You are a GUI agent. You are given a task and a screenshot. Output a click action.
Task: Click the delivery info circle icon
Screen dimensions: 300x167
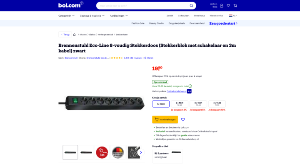(190, 86)
